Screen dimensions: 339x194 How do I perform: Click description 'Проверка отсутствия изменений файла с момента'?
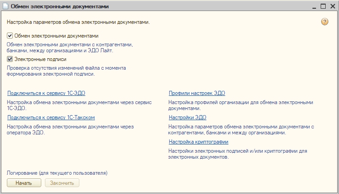(67, 68)
